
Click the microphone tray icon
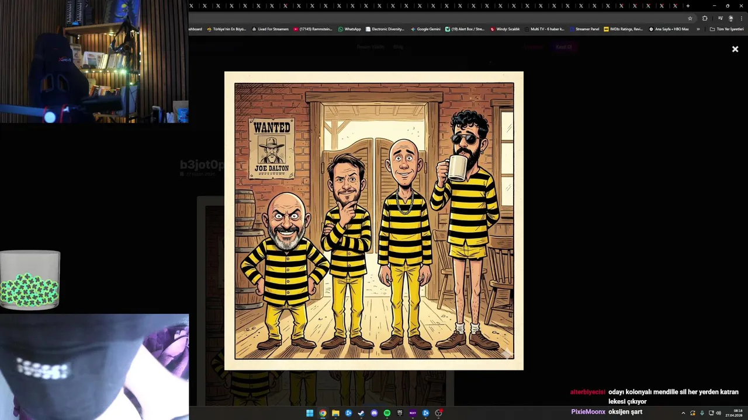(x=702, y=413)
